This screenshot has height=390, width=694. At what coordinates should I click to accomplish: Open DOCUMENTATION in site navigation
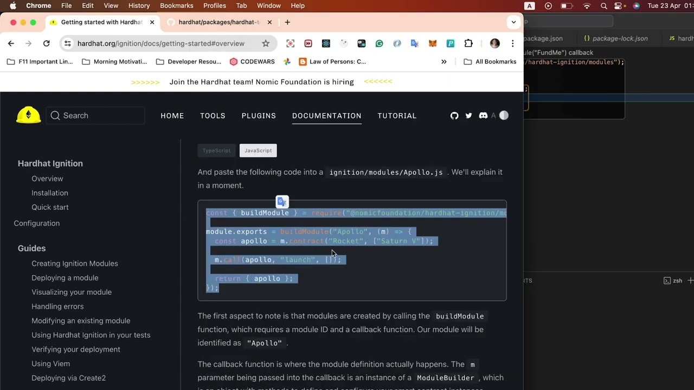(x=326, y=115)
